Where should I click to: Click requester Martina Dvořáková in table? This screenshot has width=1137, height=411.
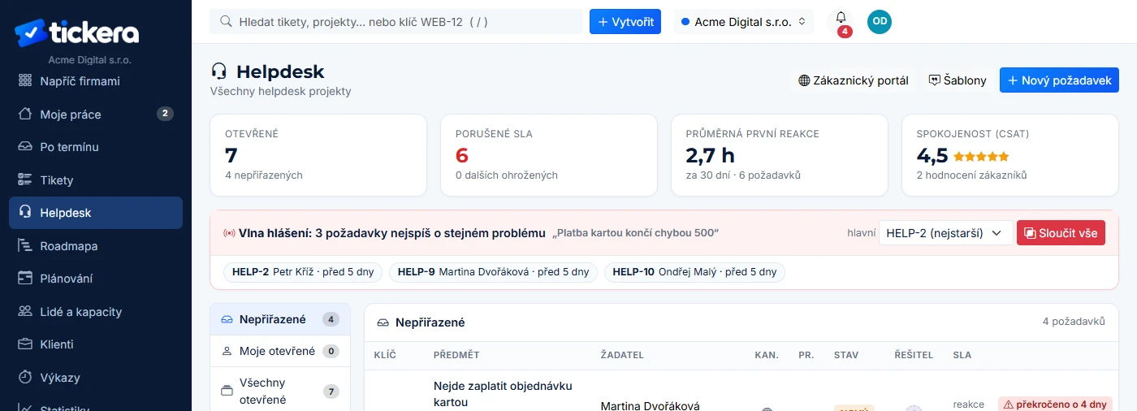click(650, 405)
